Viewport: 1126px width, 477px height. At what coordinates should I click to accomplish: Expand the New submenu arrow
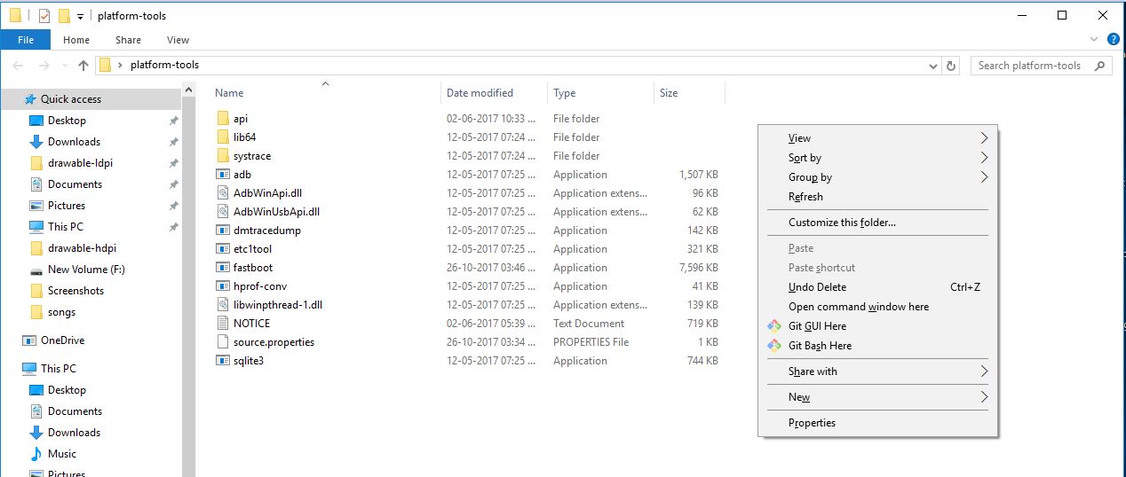point(984,397)
